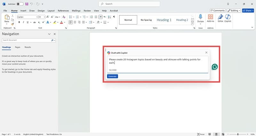
Task: Toggle Align Left paragraph alignment
Action: (70, 22)
